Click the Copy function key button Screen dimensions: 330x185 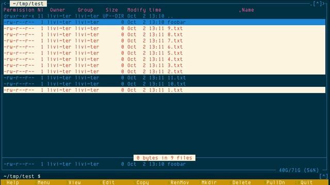pos(143,182)
